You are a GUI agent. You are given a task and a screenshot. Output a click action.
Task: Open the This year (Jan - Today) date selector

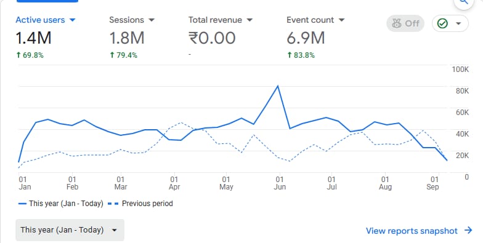(70, 230)
